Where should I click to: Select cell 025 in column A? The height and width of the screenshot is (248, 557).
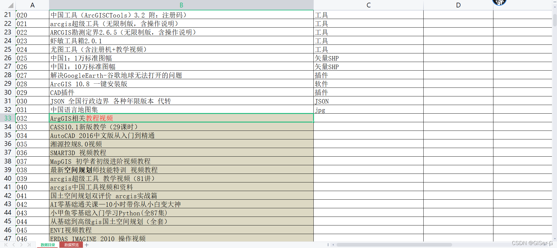pos(32,58)
